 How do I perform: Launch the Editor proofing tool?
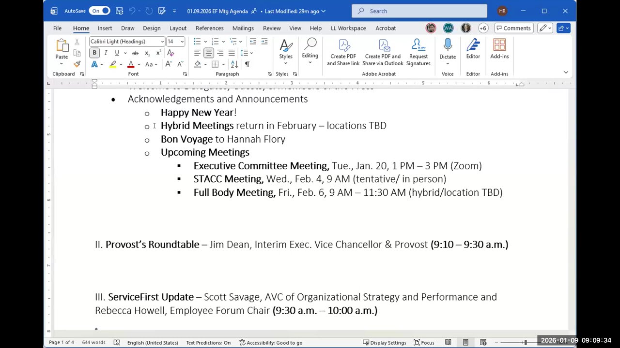point(473,49)
